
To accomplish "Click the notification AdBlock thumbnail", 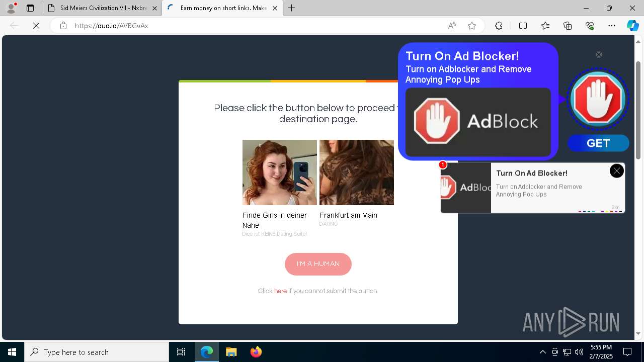I will tap(466, 188).
